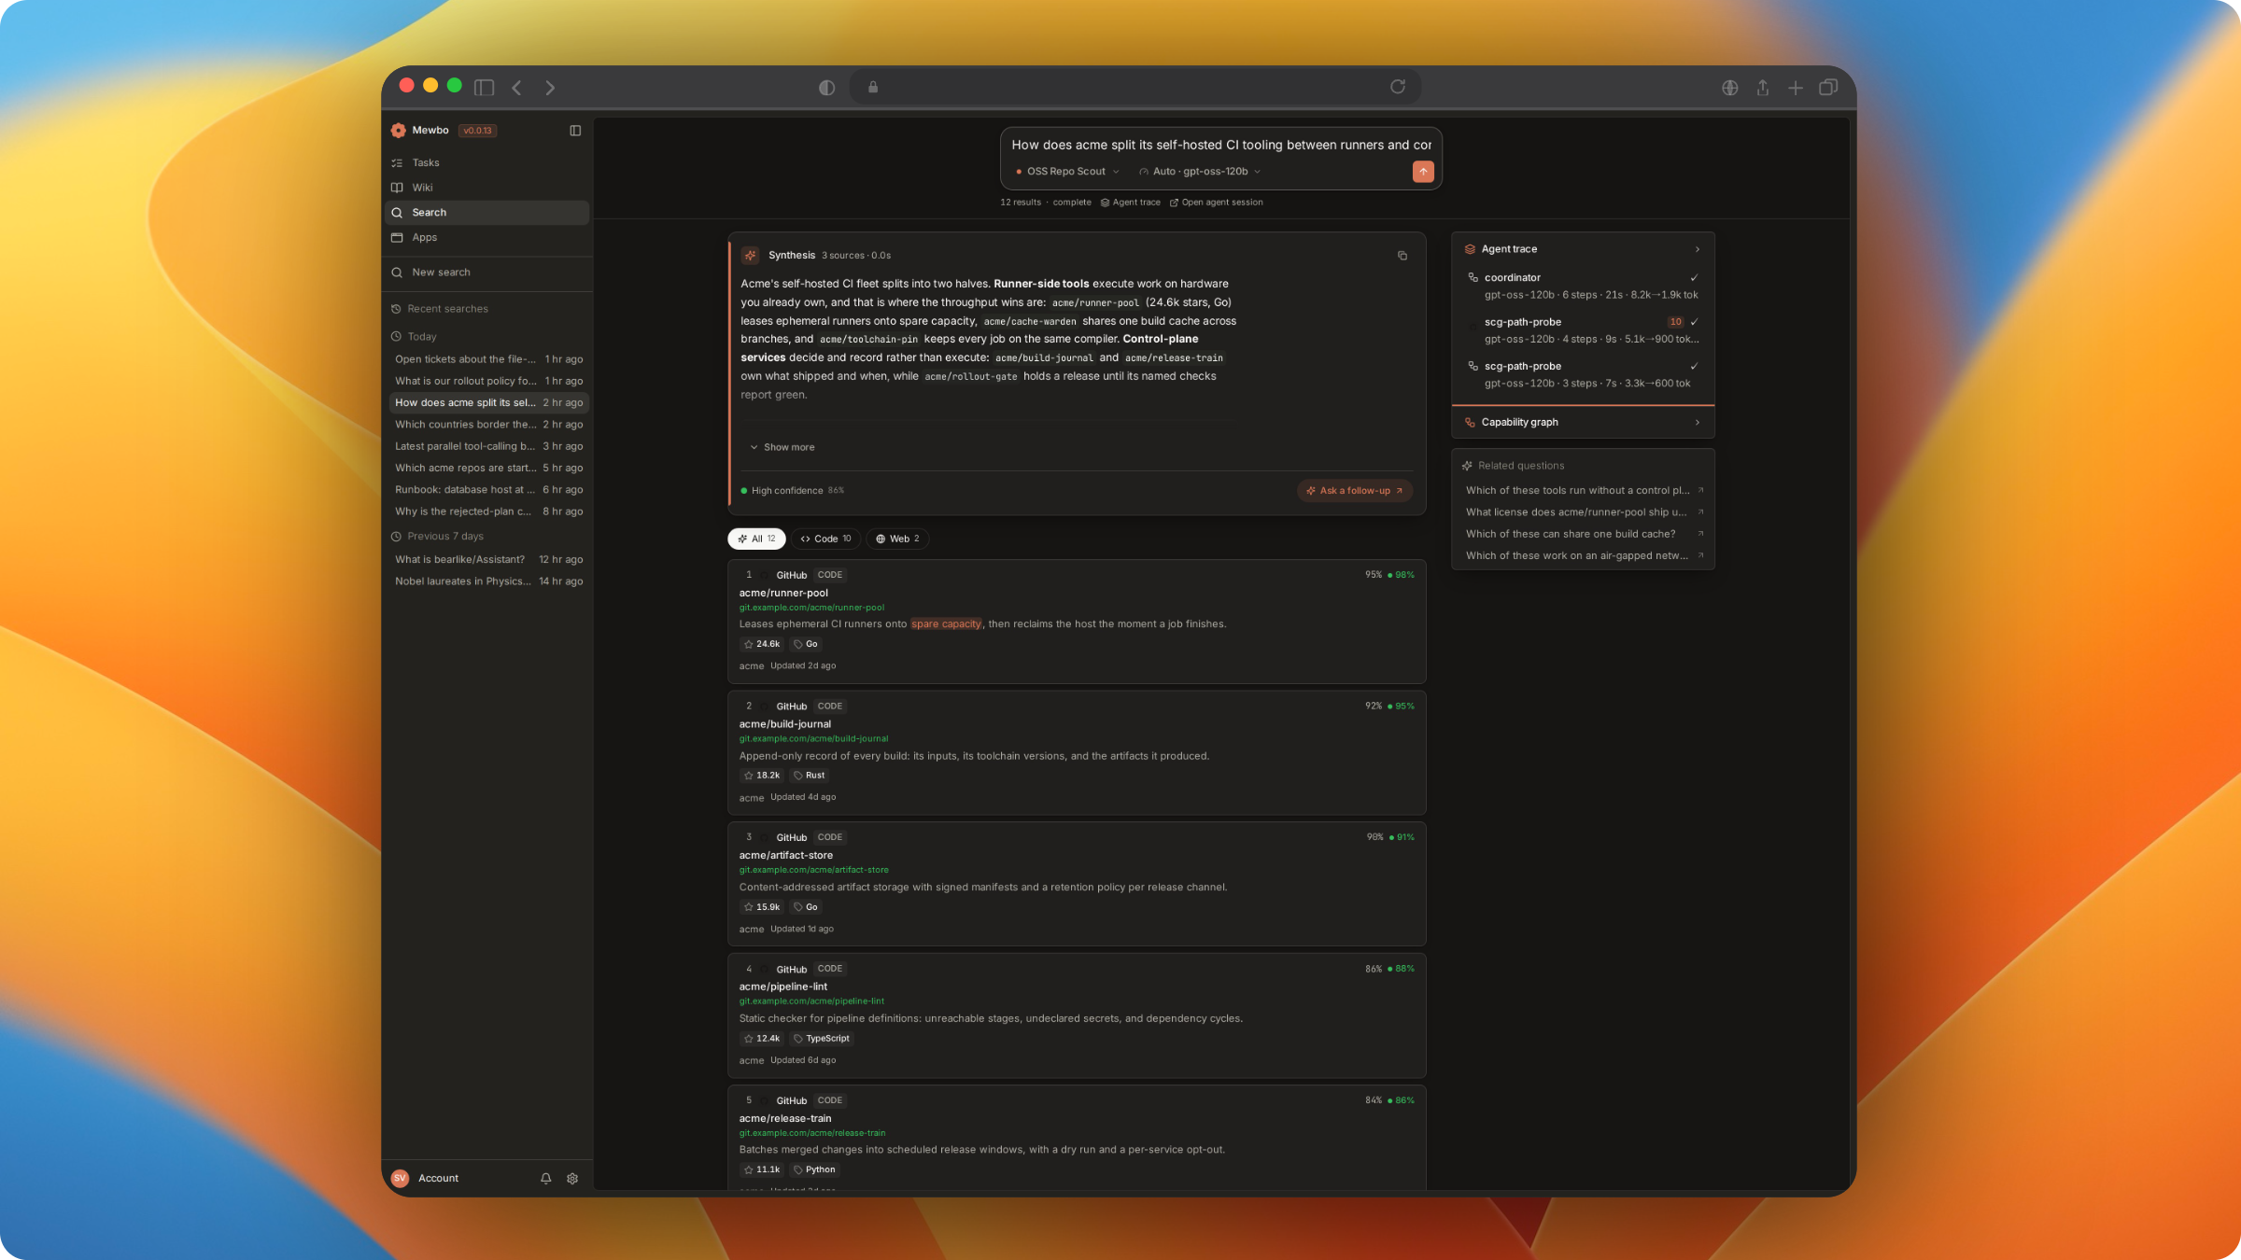The width and height of the screenshot is (2241, 1260).
Task: Select the Code 10 results tab
Action: pos(825,539)
